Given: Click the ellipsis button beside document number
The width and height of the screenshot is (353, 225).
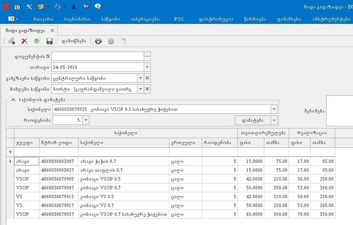Looking at the screenshot, I should (x=147, y=56).
